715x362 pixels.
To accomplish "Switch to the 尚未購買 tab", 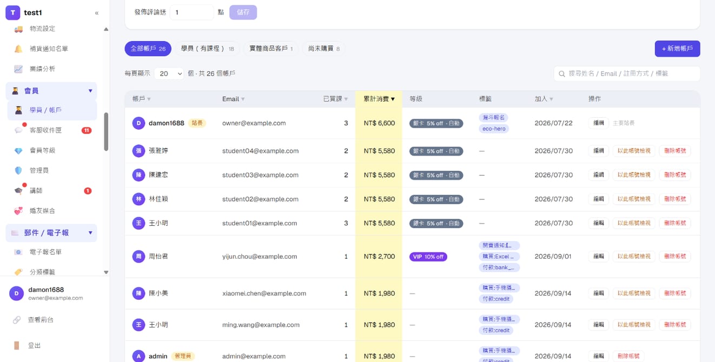I will coord(324,49).
